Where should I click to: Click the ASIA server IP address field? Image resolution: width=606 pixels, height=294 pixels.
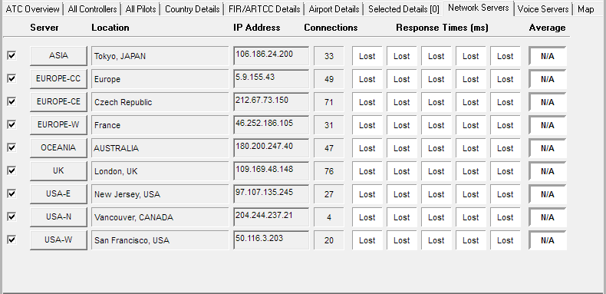click(272, 56)
